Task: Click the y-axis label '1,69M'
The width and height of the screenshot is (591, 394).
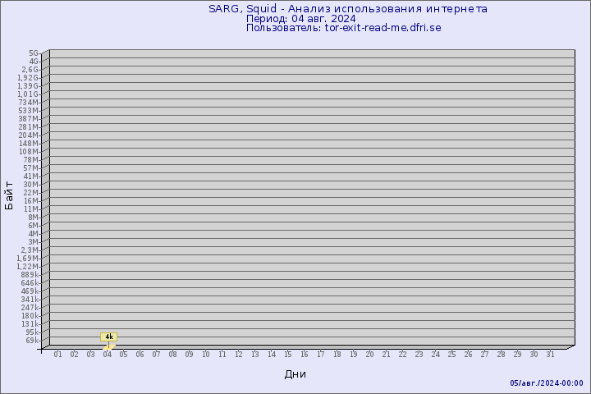Action: (x=28, y=259)
